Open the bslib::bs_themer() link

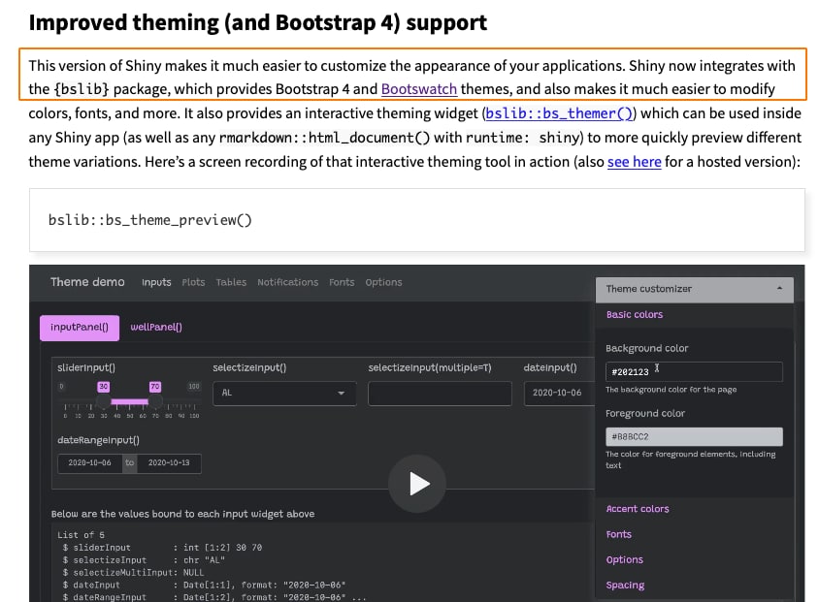click(559, 113)
